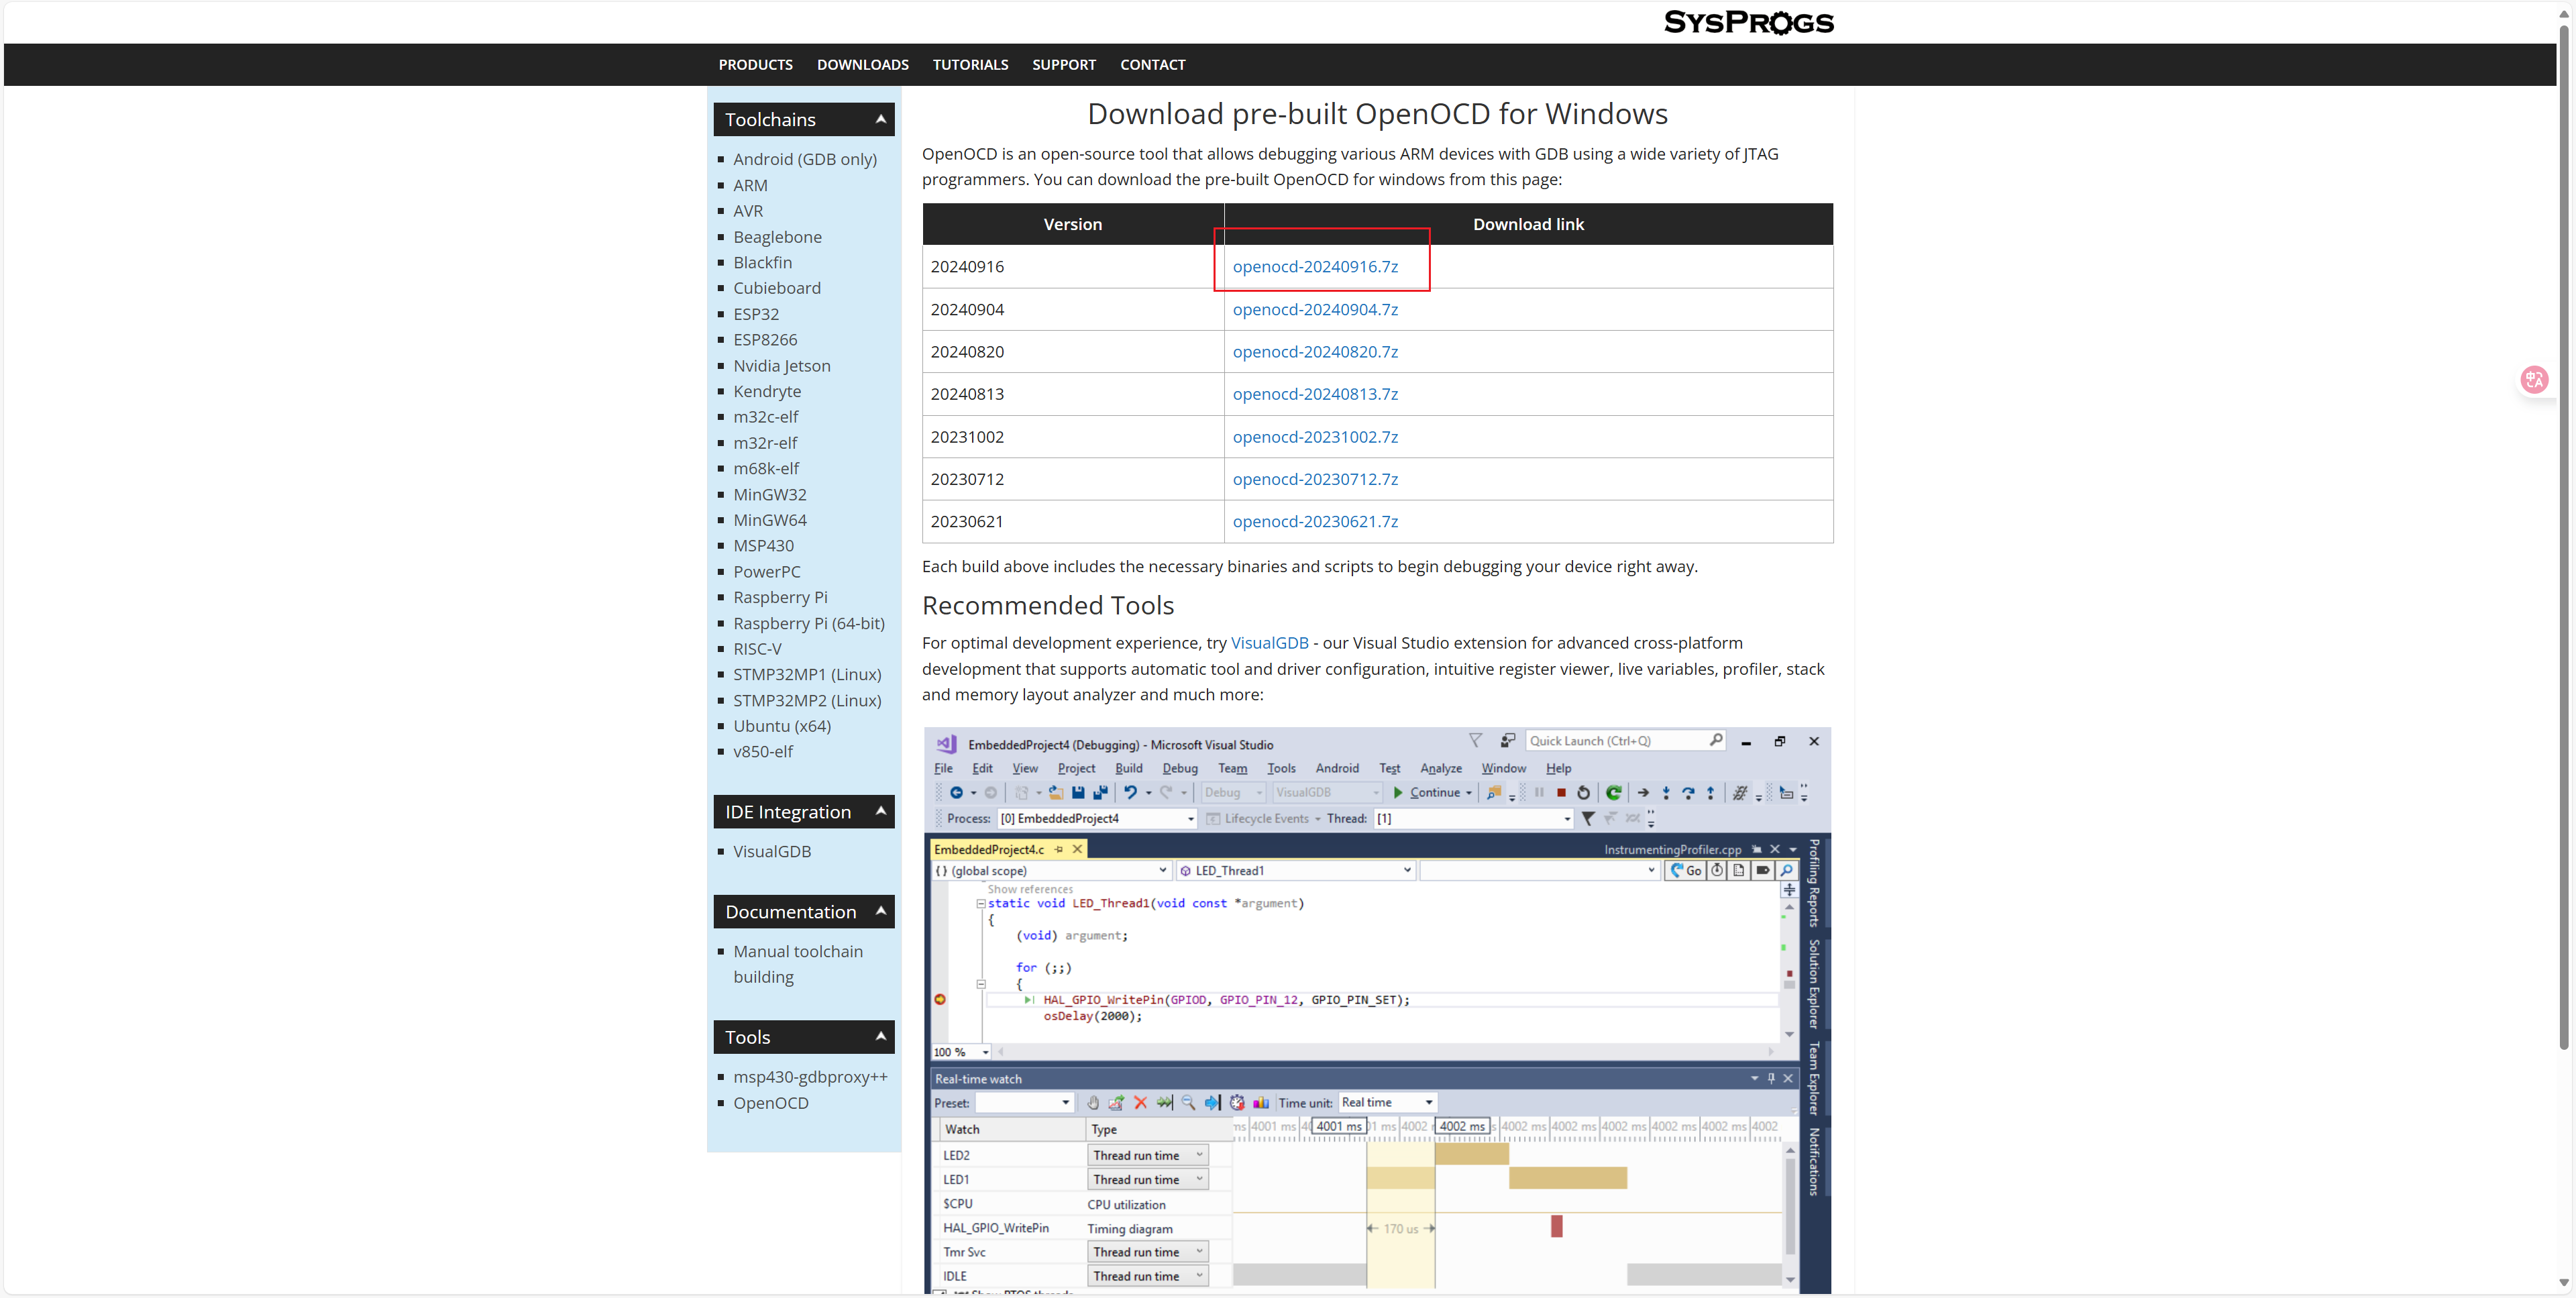Viewport: 2576px width, 1298px height.
Task: Open Android (GDB only) toolchain link
Action: tap(805, 159)
